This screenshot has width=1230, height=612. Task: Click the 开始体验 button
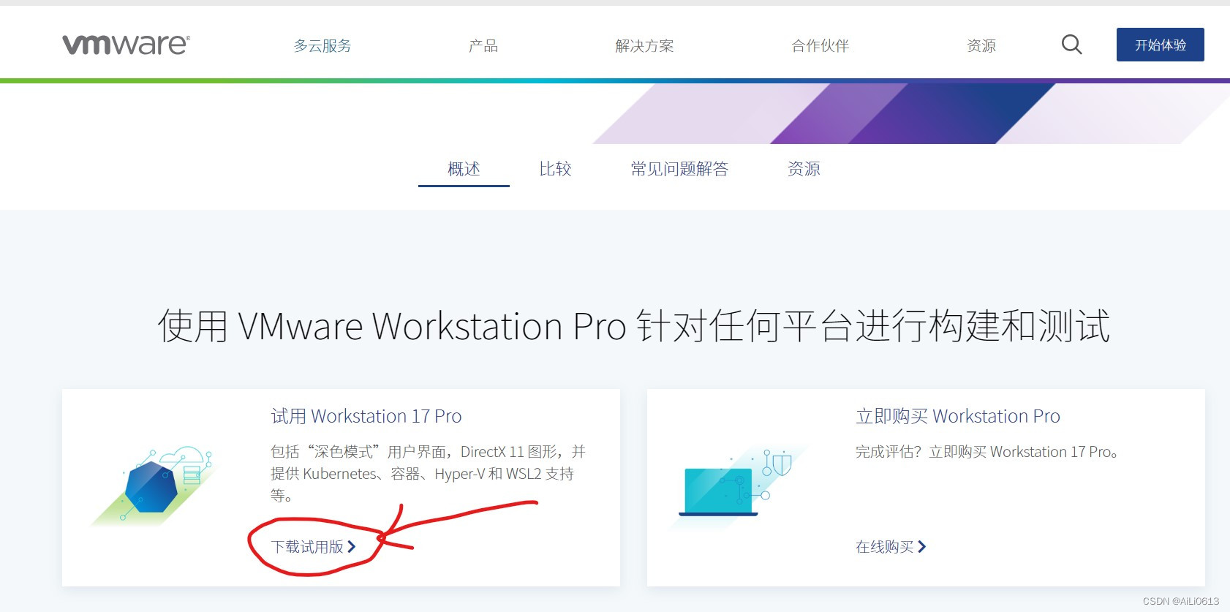[1160, 45]
